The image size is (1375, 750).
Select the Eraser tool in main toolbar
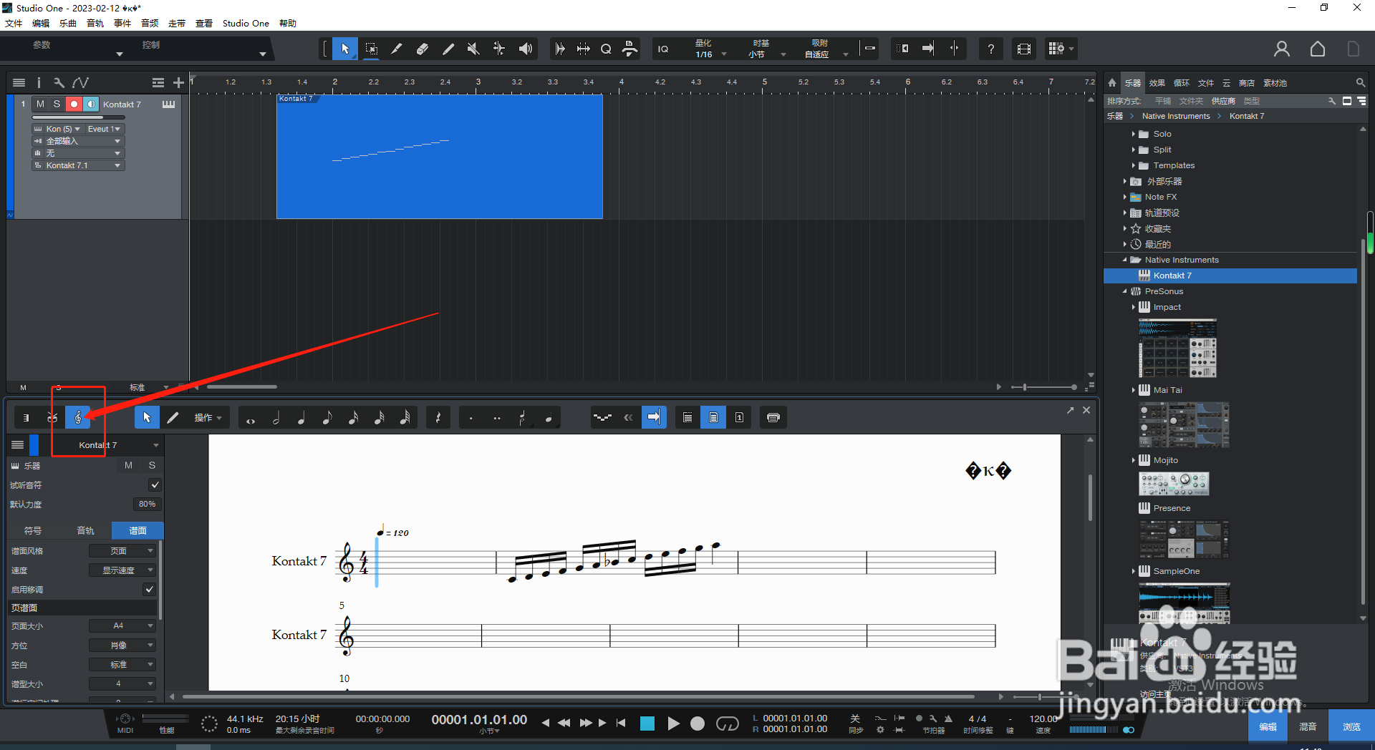[422, 49]
